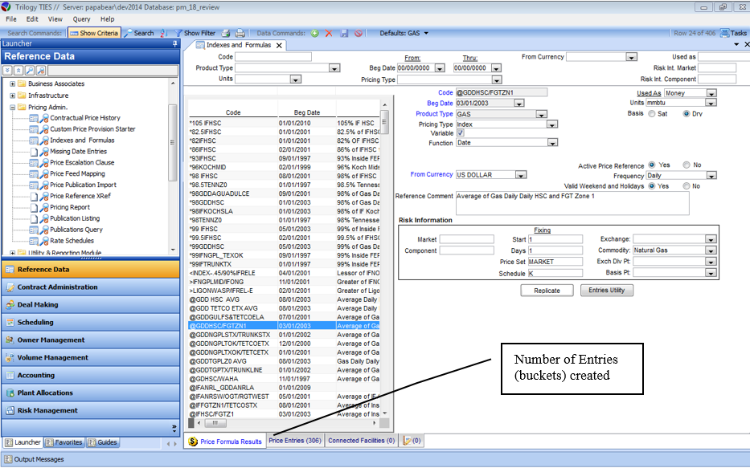The height and width of the screenshot is (468, 750).
Task: Select Sat basis radio button
Action: 652,114
